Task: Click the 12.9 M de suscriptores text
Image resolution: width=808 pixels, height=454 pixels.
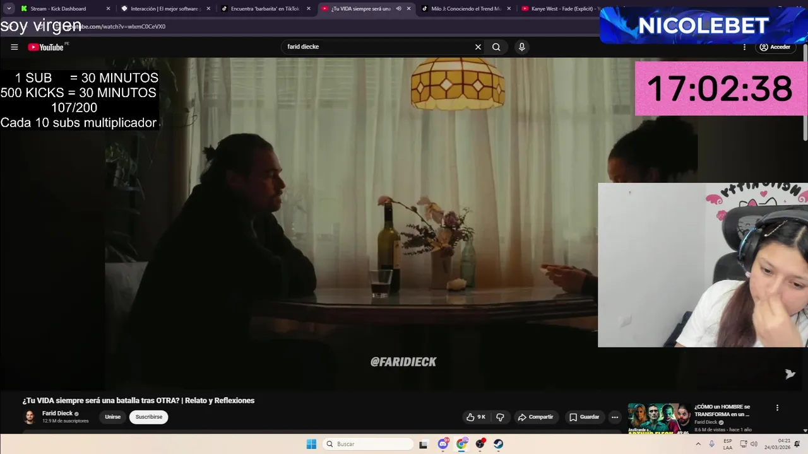Action: (65, 421)
